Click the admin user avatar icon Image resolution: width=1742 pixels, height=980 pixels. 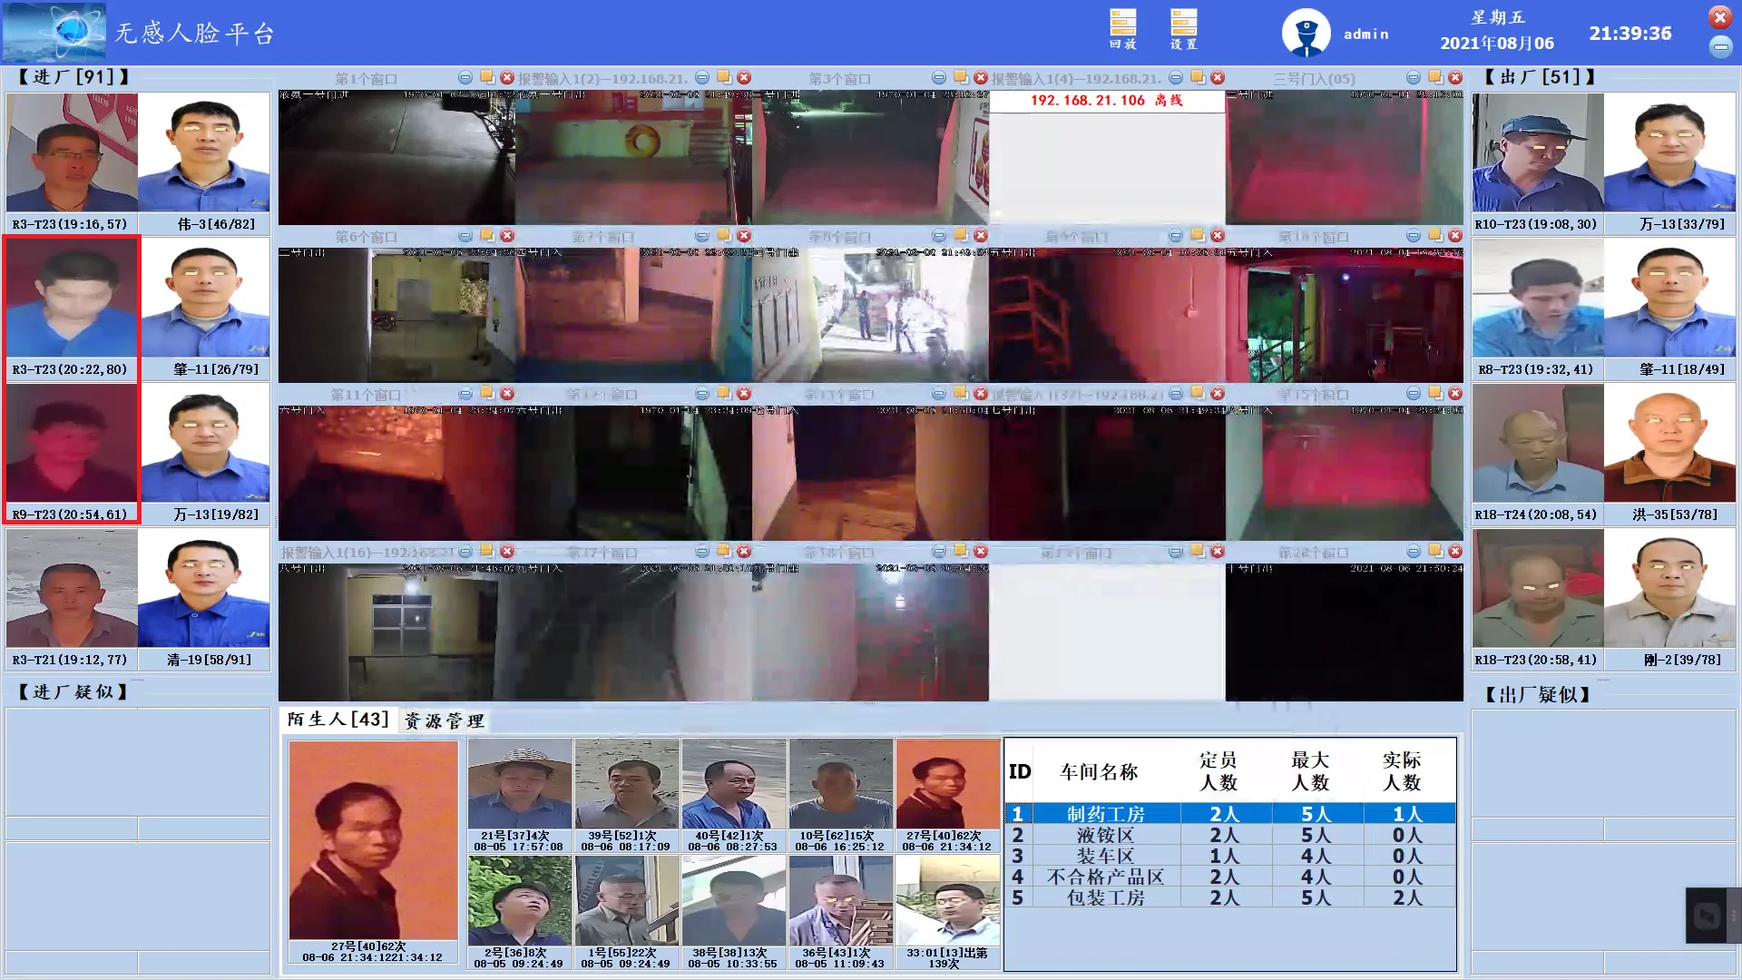1306,33
